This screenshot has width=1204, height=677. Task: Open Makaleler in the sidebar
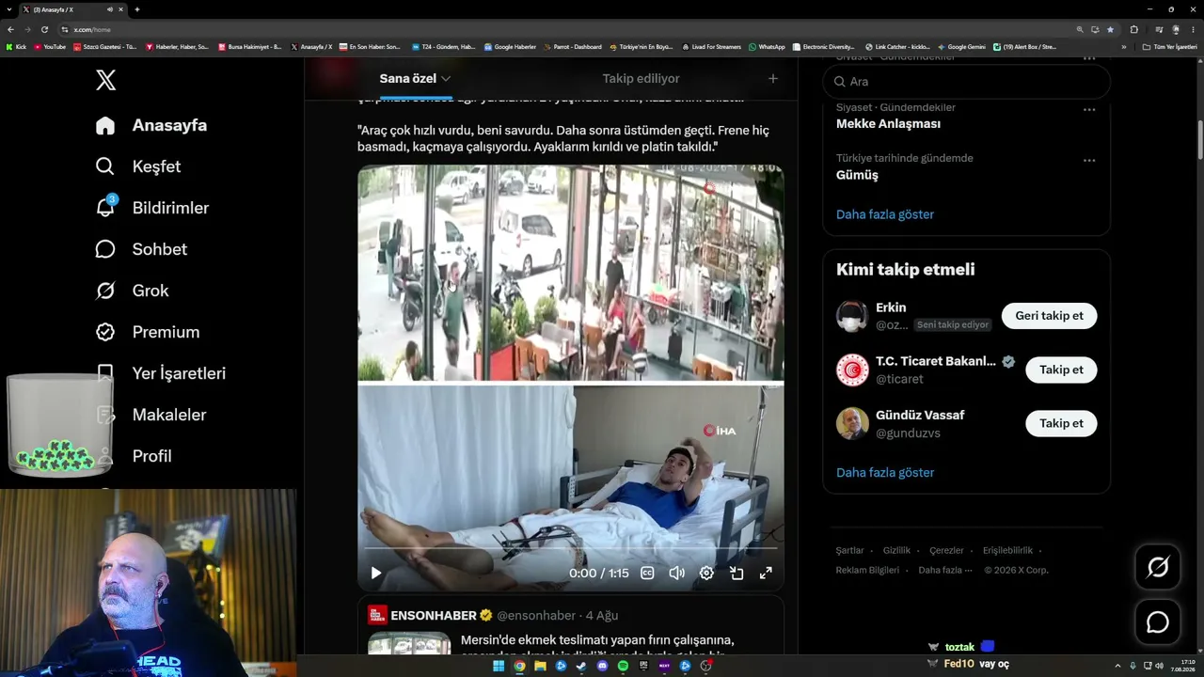150,415
